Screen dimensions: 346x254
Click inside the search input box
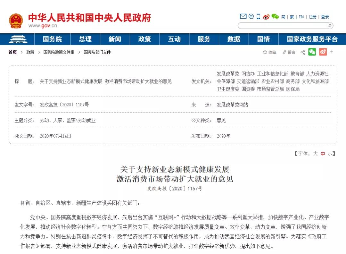pyautogui.click(x=282, y=25)
